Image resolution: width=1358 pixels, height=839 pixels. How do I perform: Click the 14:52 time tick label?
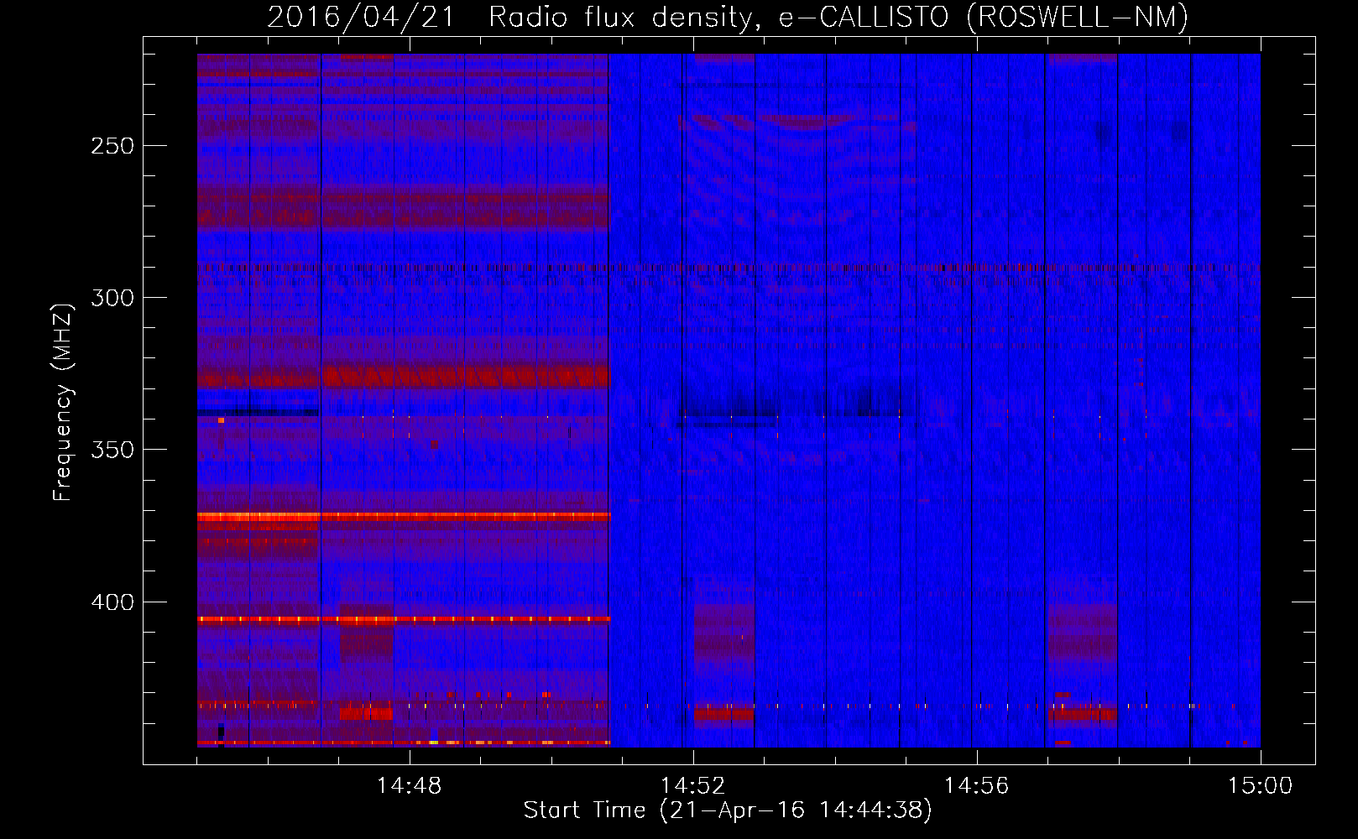click(x=692, y=786)
